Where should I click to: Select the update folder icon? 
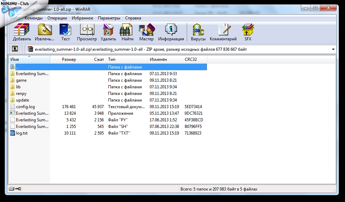(x=13, y=100)
